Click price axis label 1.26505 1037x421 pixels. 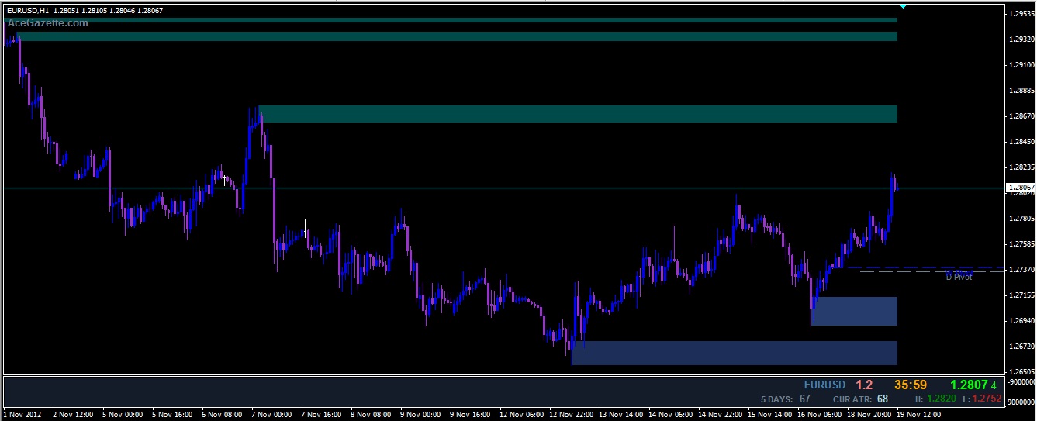[x=1021, y=372]
